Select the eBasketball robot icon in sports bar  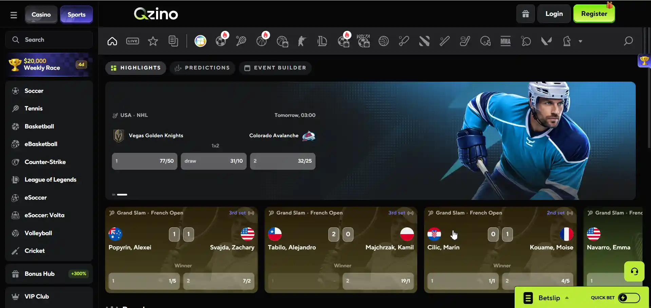pyautogui.click(x=282, y=41)
